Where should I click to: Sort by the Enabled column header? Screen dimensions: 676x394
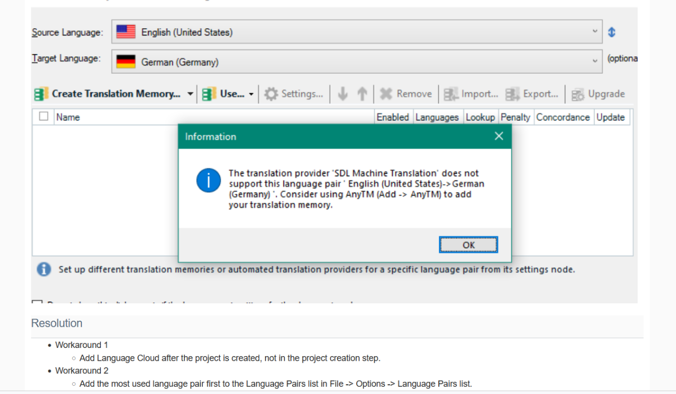pyautogui.click(x=393, y=117)
